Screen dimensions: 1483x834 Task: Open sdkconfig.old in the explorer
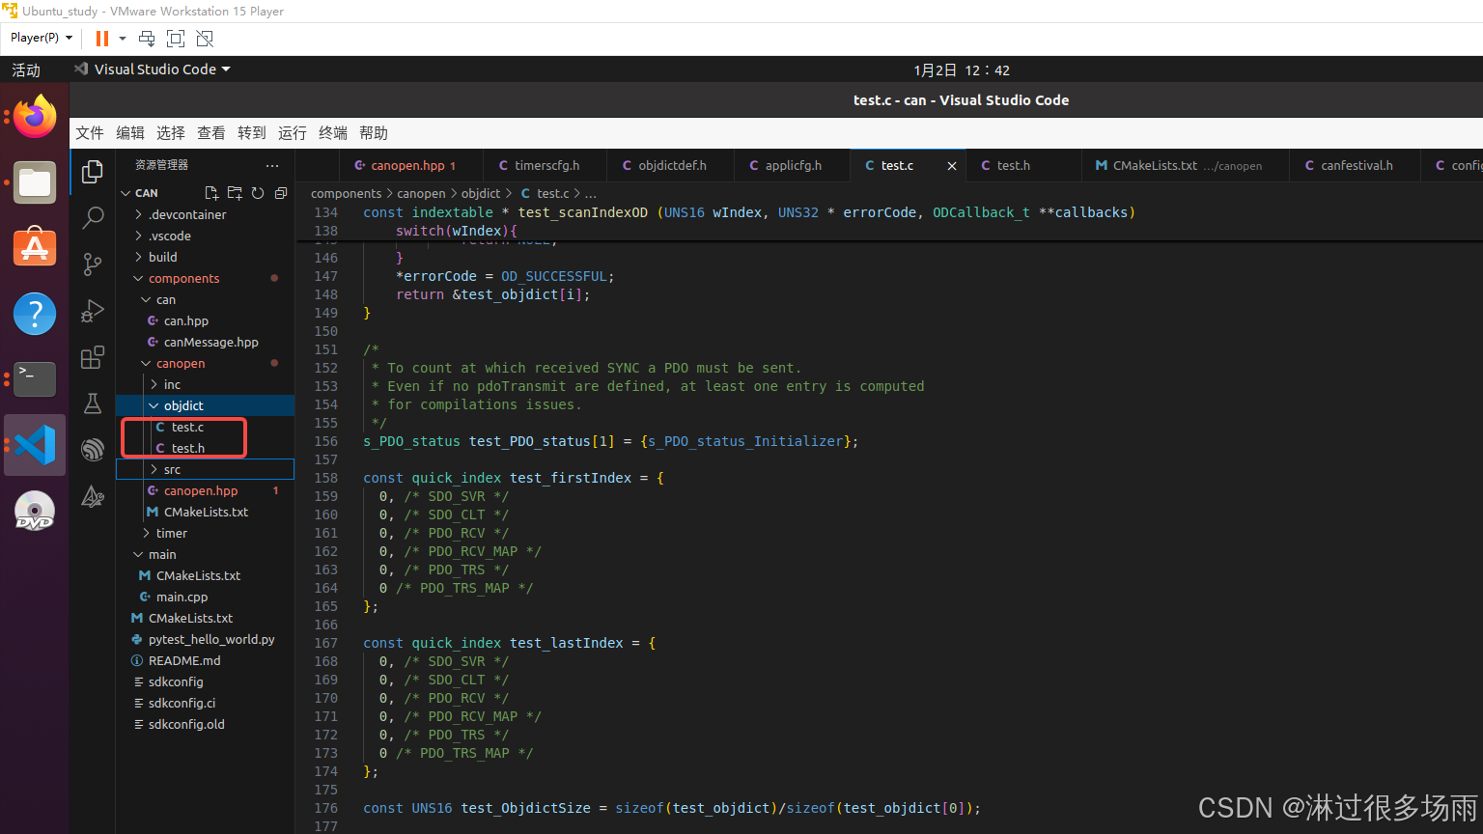(205, 724)
